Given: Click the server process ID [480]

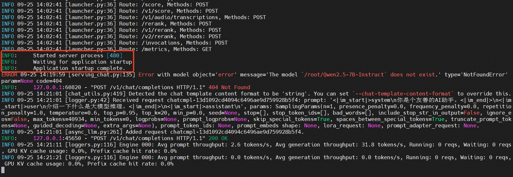Looking at the screenshot, I should click(114, 55).
